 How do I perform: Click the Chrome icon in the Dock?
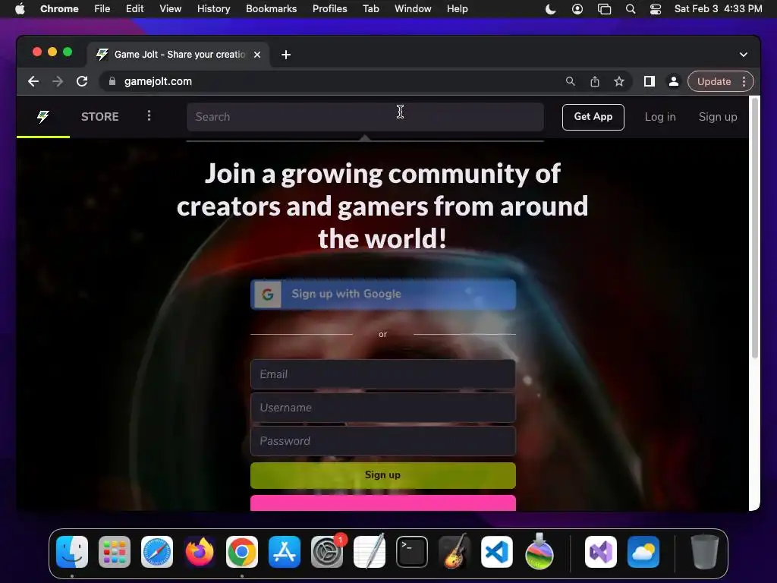(x=242, y=552)
